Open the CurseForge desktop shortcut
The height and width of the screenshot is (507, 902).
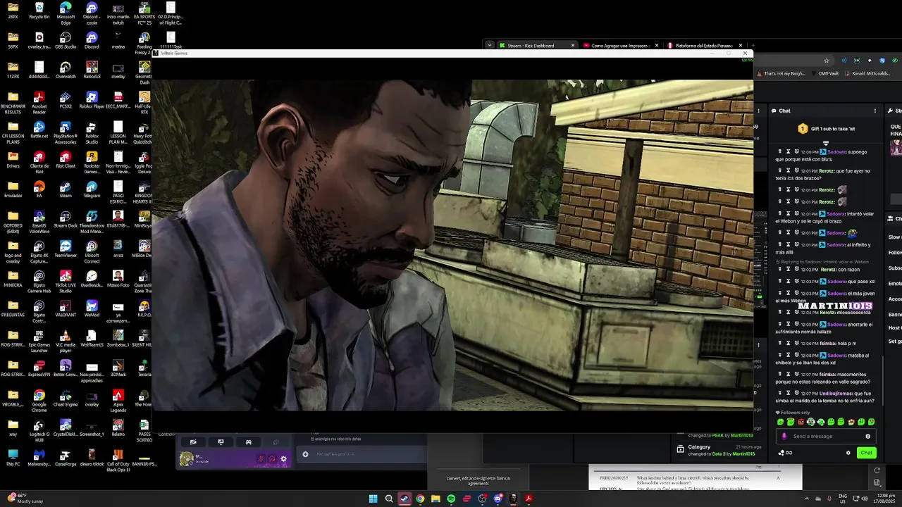pyautogui.click(x=66, y=456)
